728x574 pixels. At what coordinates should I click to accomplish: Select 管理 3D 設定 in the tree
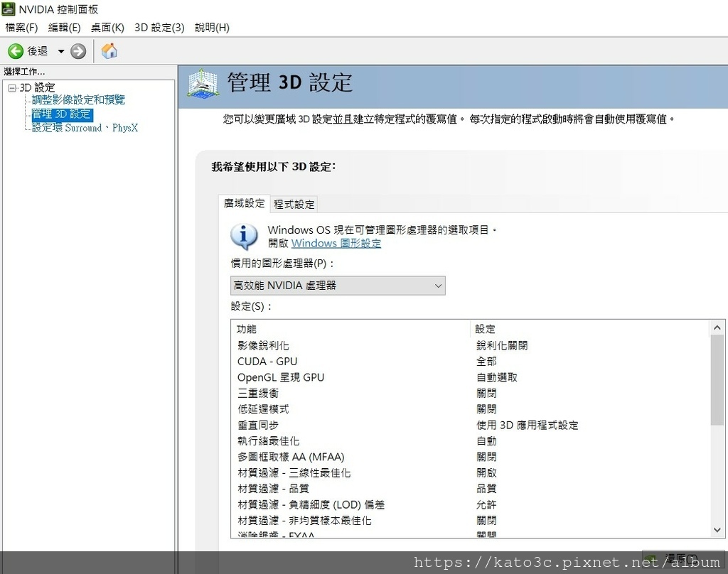click(62, 114)
